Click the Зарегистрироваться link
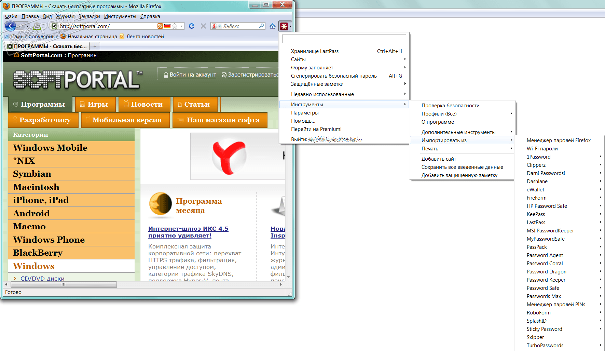Screen dimensions: 605x351 click(x=253, y=75)
